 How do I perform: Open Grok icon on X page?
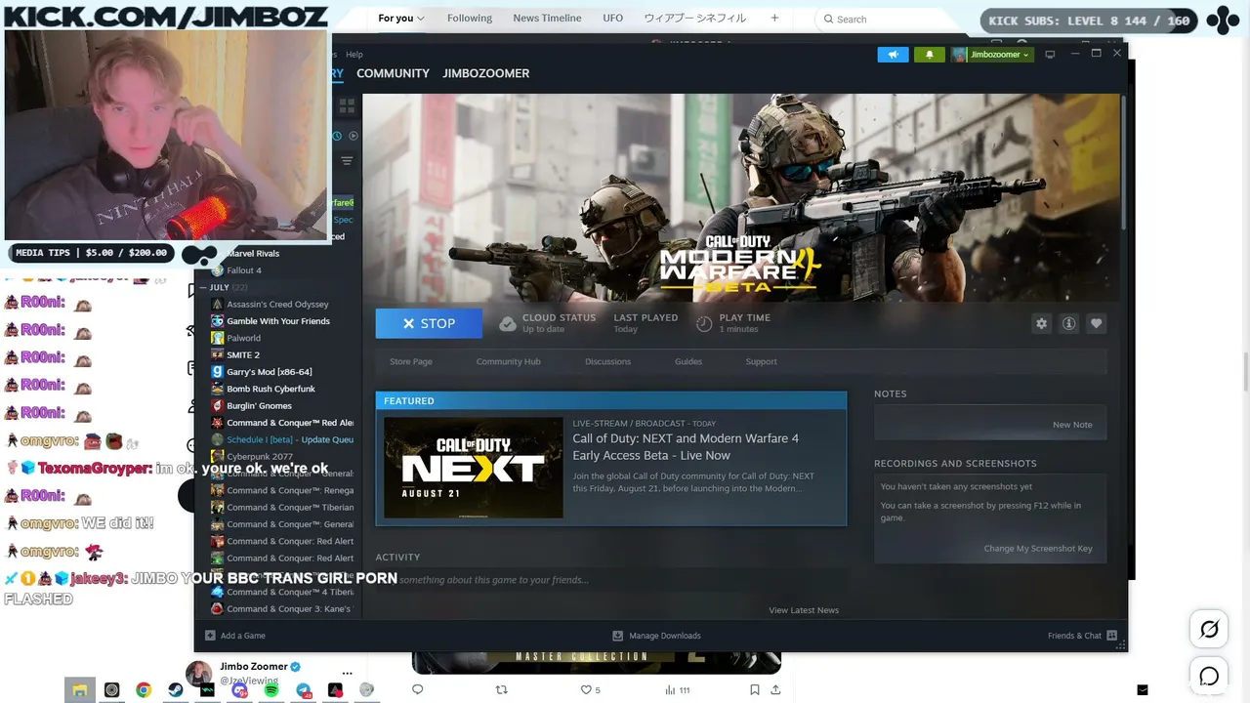click(1209, 629)
